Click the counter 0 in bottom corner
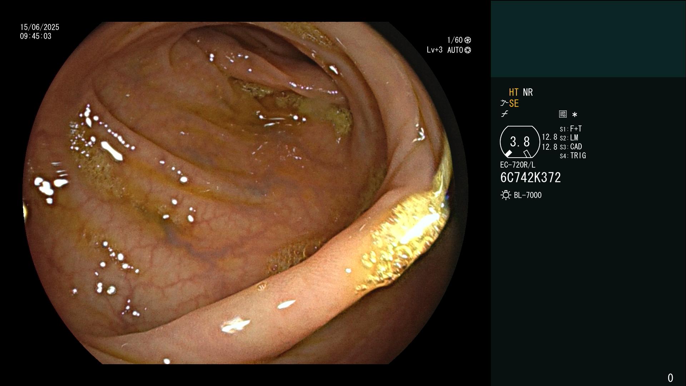This screenshot has width=686, height=386. pos(670,378)
